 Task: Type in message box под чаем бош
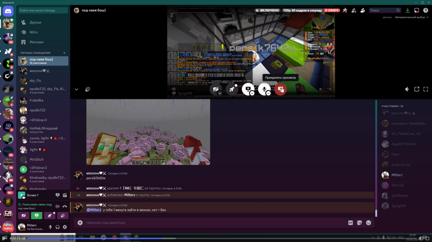[215, 223]
